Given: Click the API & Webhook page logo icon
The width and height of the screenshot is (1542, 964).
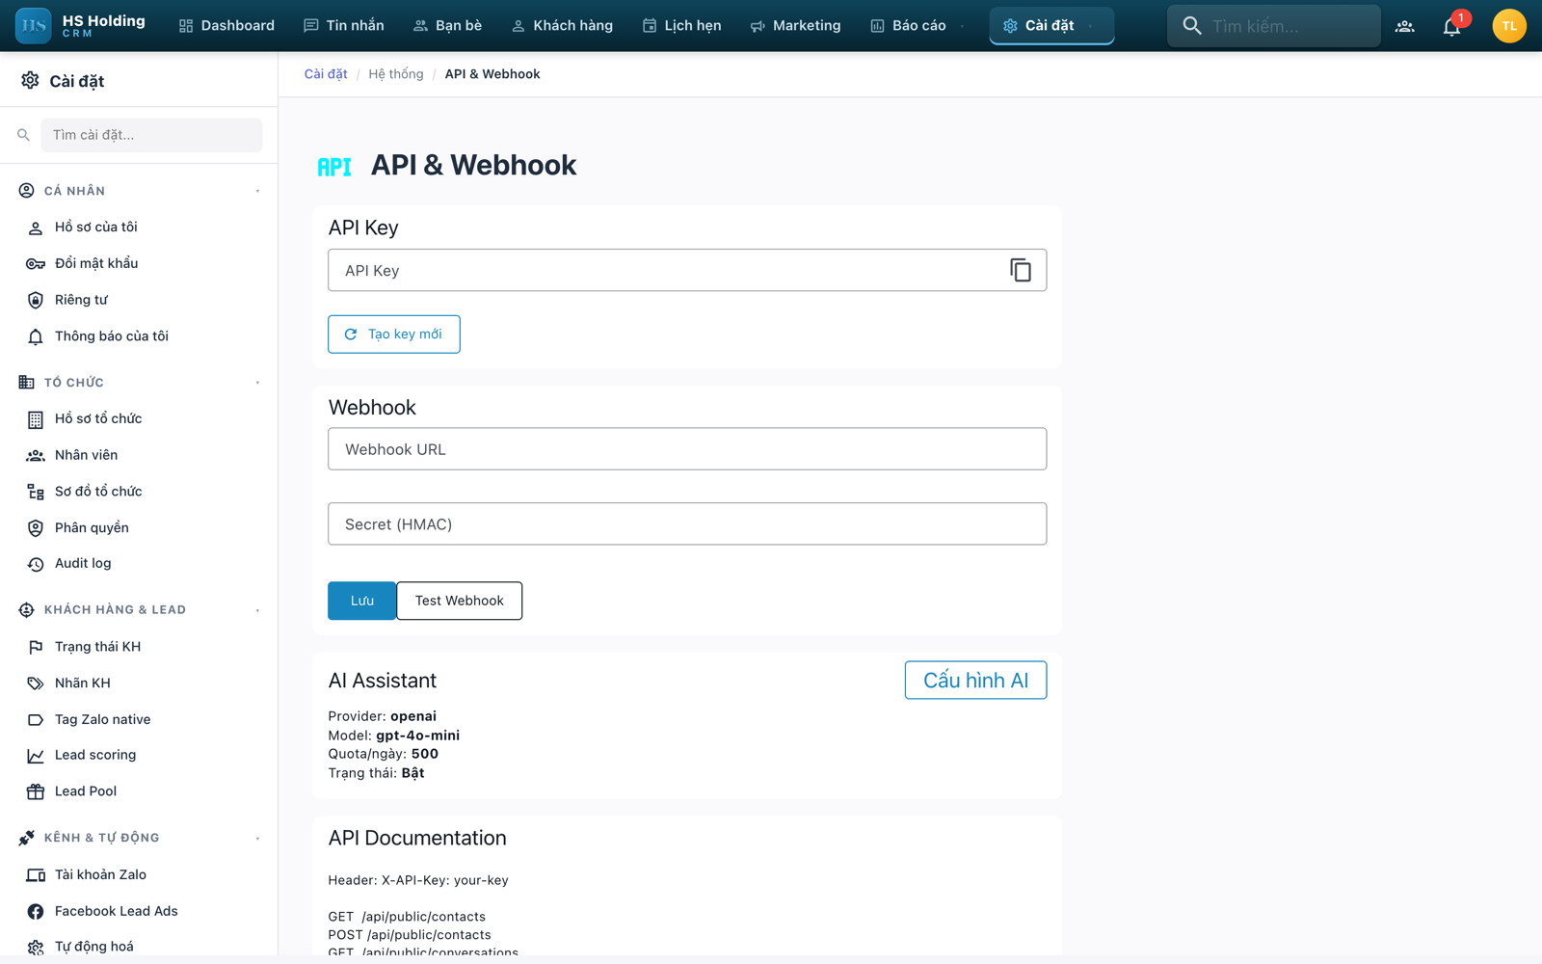Looking at the screenshot, I should coord(334,167).
